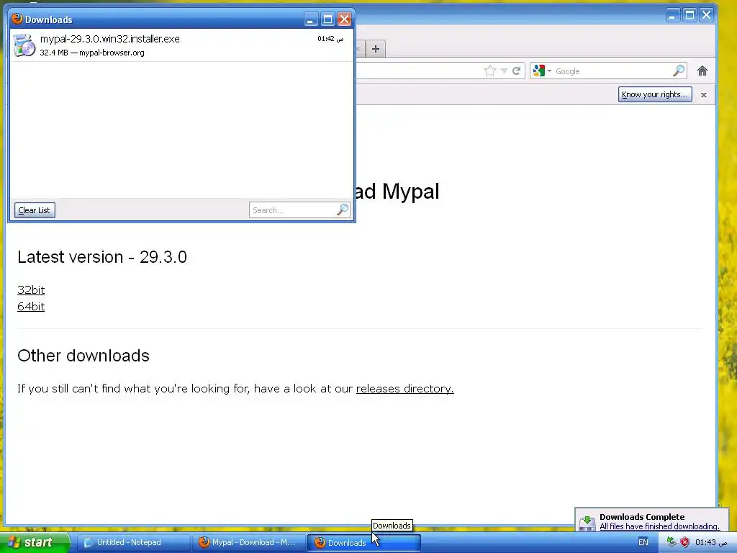Screen dimensions: 737x553
Task: Click the EN language indicator
Action: tap(643, 542)
